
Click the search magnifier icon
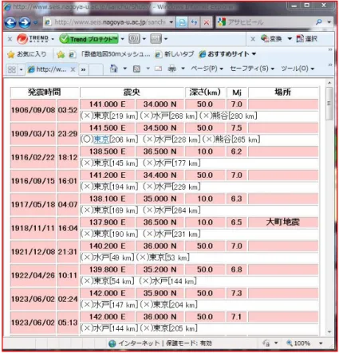pyautogui.click(x=319, y=22)
